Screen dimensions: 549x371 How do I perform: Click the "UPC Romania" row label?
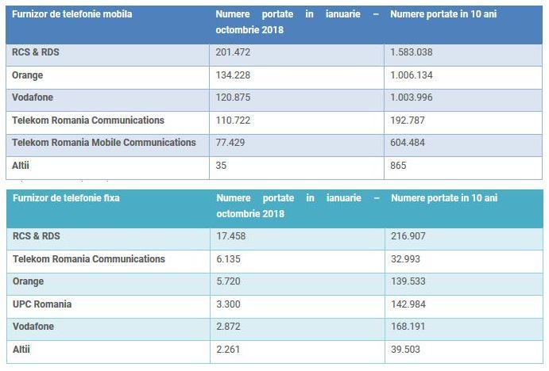coord(42,304)
